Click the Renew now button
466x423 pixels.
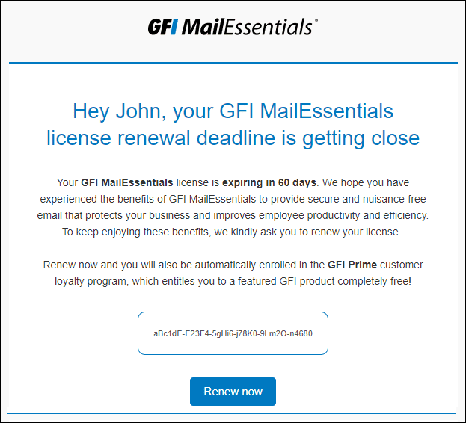(233, 392)
